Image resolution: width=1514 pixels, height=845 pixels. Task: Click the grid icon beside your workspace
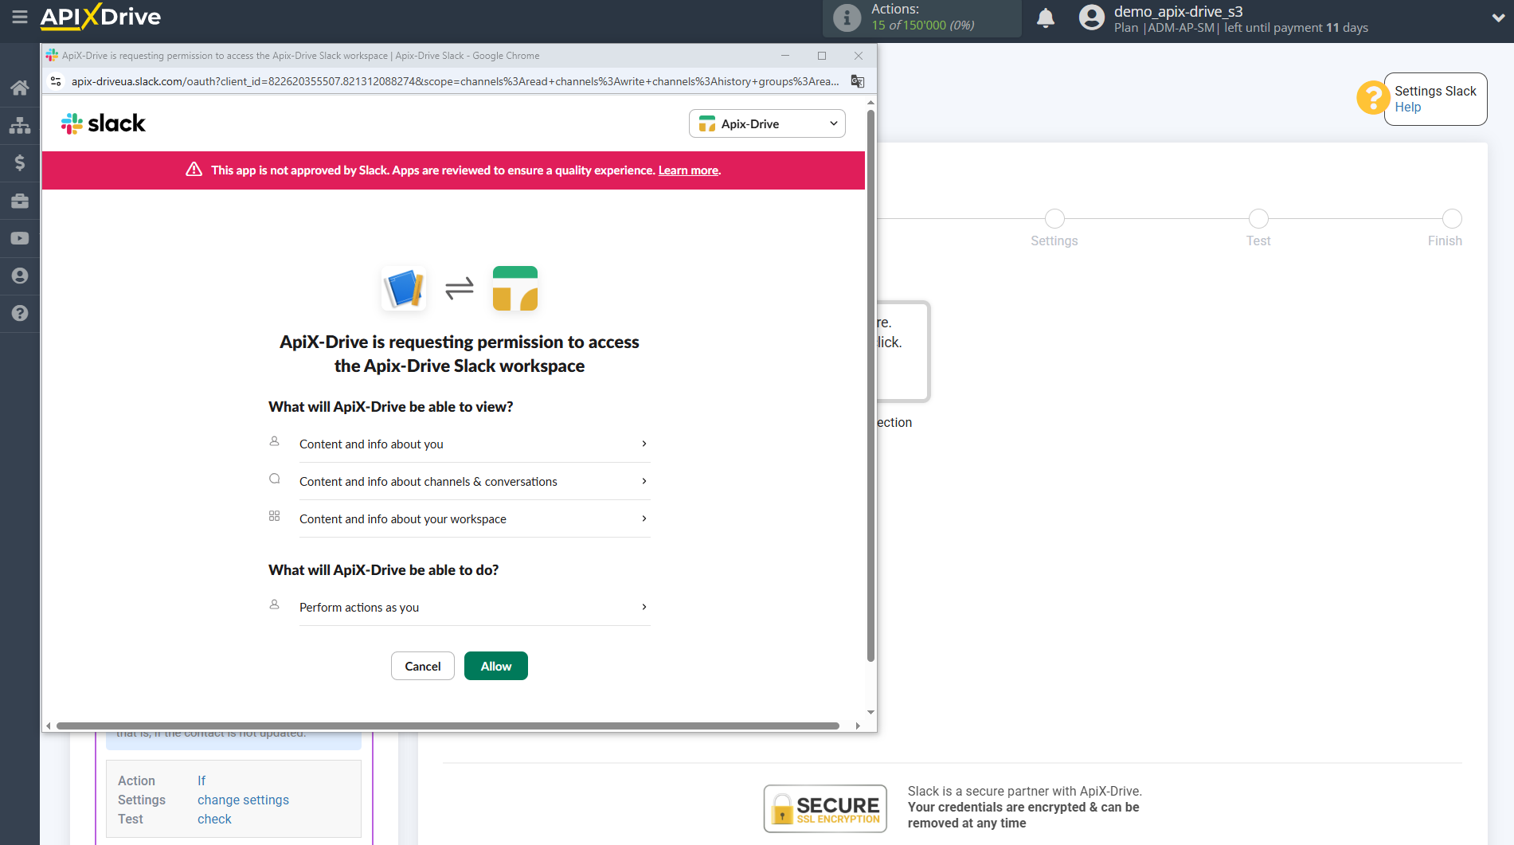(x=274, y=516)
